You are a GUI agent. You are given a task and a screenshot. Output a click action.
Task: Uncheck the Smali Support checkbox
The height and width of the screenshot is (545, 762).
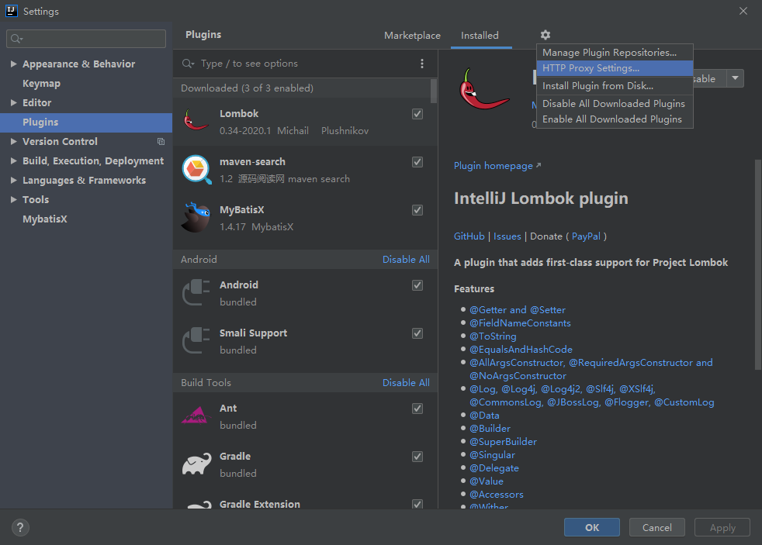click(x=417, y=333)
